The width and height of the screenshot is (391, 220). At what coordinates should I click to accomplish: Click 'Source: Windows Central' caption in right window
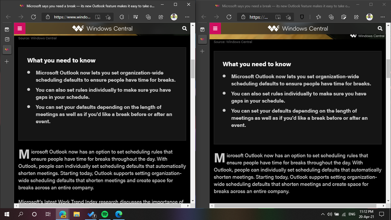[233, 42]
